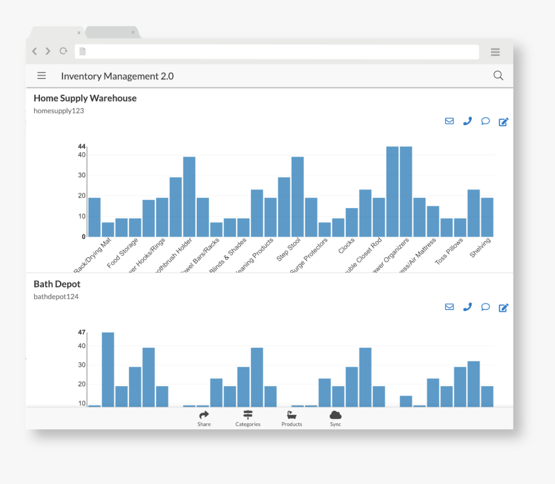Switch to the Share tab
555x484 pixels.
tap(204, 418)
